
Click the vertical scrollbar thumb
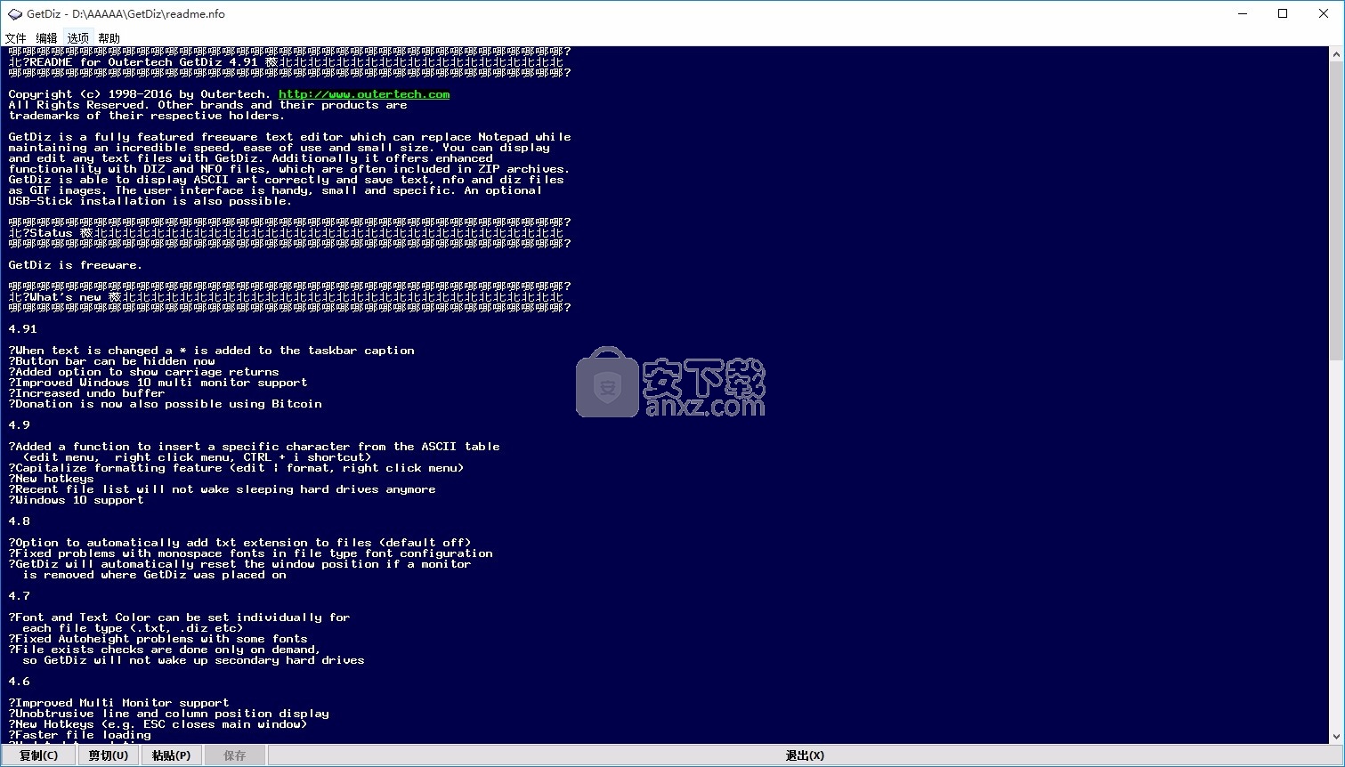[1336, 211]
